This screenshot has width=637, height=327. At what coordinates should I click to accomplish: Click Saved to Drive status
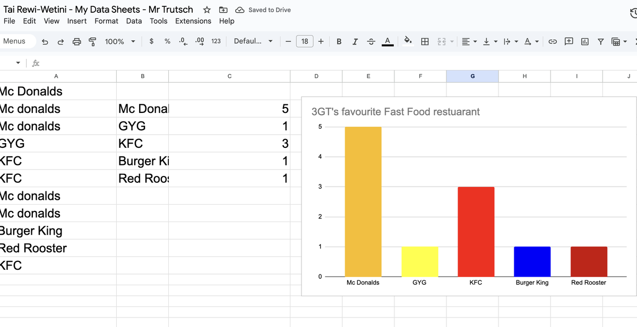(x=263, y=10)
